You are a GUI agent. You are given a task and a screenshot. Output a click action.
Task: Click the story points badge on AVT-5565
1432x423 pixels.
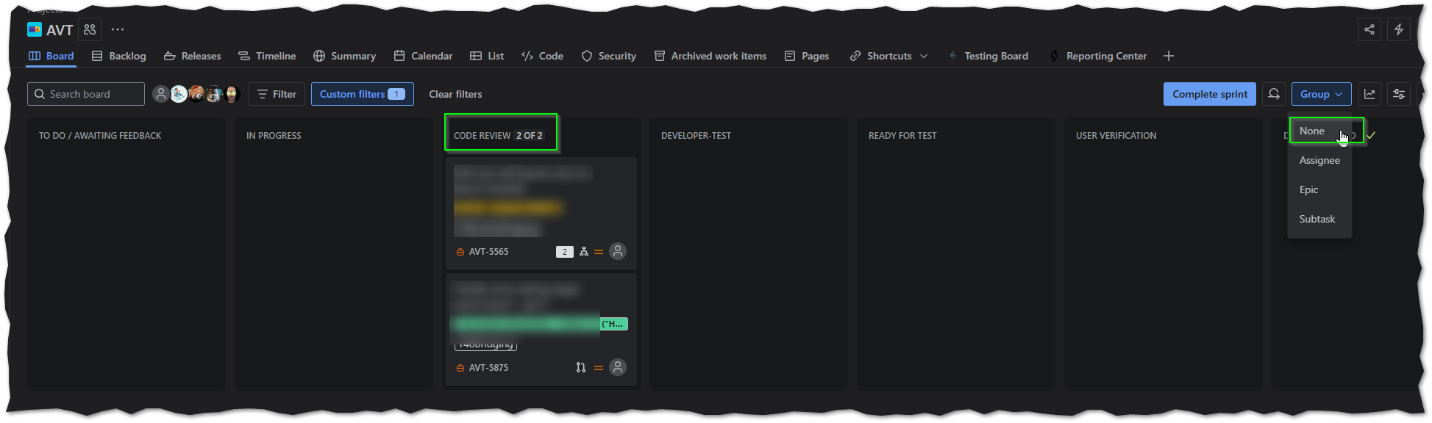click(565, 252)
